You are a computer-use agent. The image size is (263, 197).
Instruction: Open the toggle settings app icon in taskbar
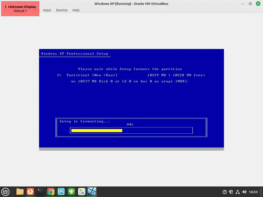click(82, 192)
